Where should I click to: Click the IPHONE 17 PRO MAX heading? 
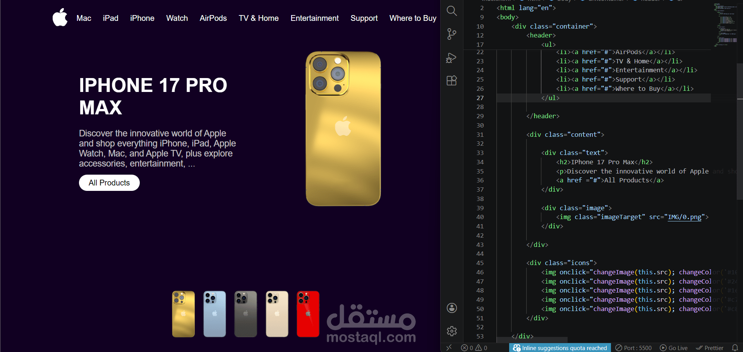[153, 96]
